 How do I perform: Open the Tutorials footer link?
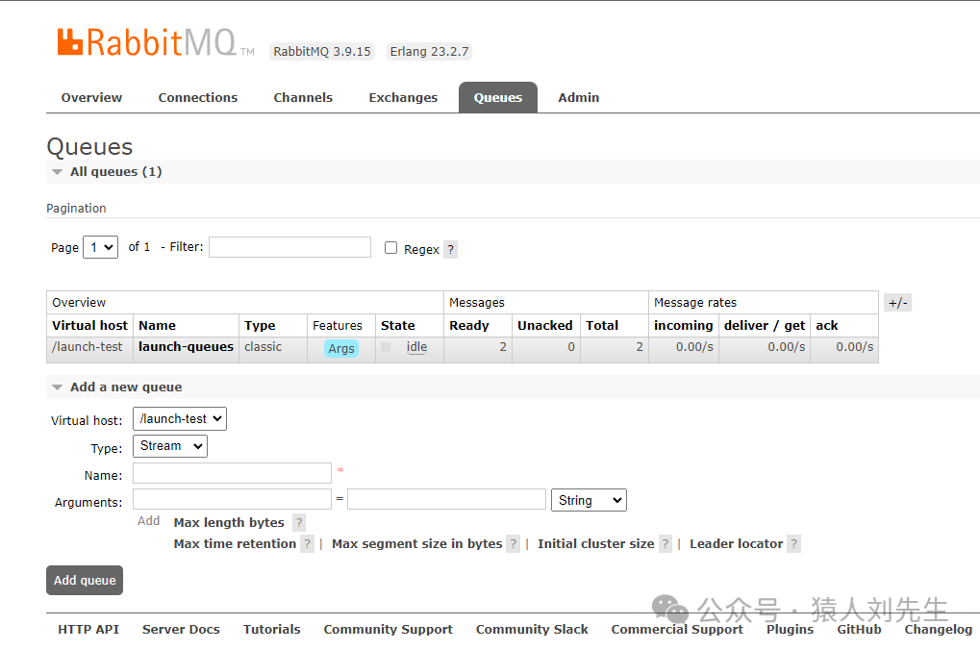[x=272, y=630]
